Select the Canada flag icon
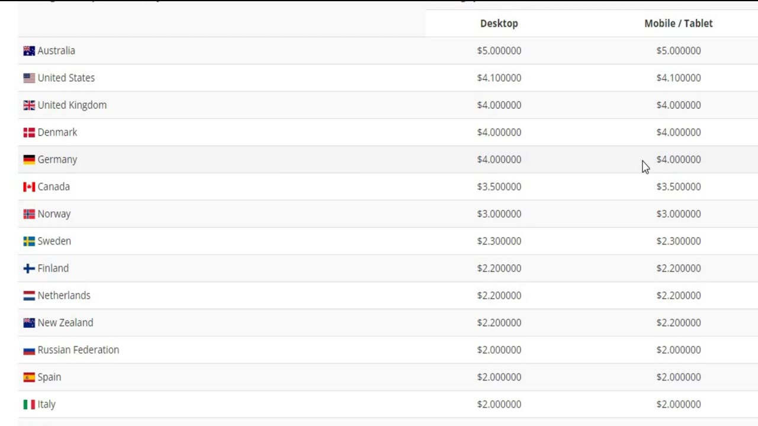The image size is (758, 426). pyautogui.click(x=29, y=187)
